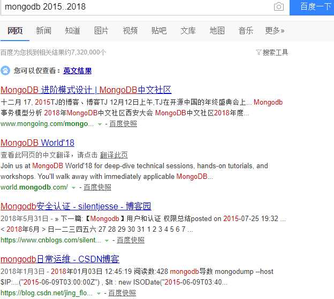Screen dimensions: 334x299
Task: Open the 音乐 tab
Action: pos(246,30)
